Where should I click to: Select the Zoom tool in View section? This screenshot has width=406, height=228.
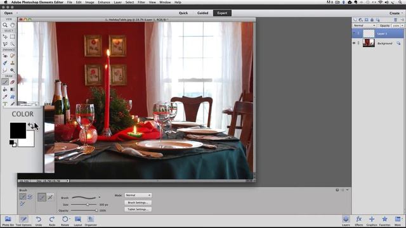tap(5, 25)
